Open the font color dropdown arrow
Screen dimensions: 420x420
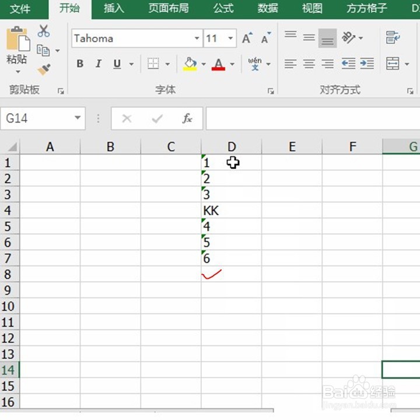pyautogui.click(x=232, y=64)
